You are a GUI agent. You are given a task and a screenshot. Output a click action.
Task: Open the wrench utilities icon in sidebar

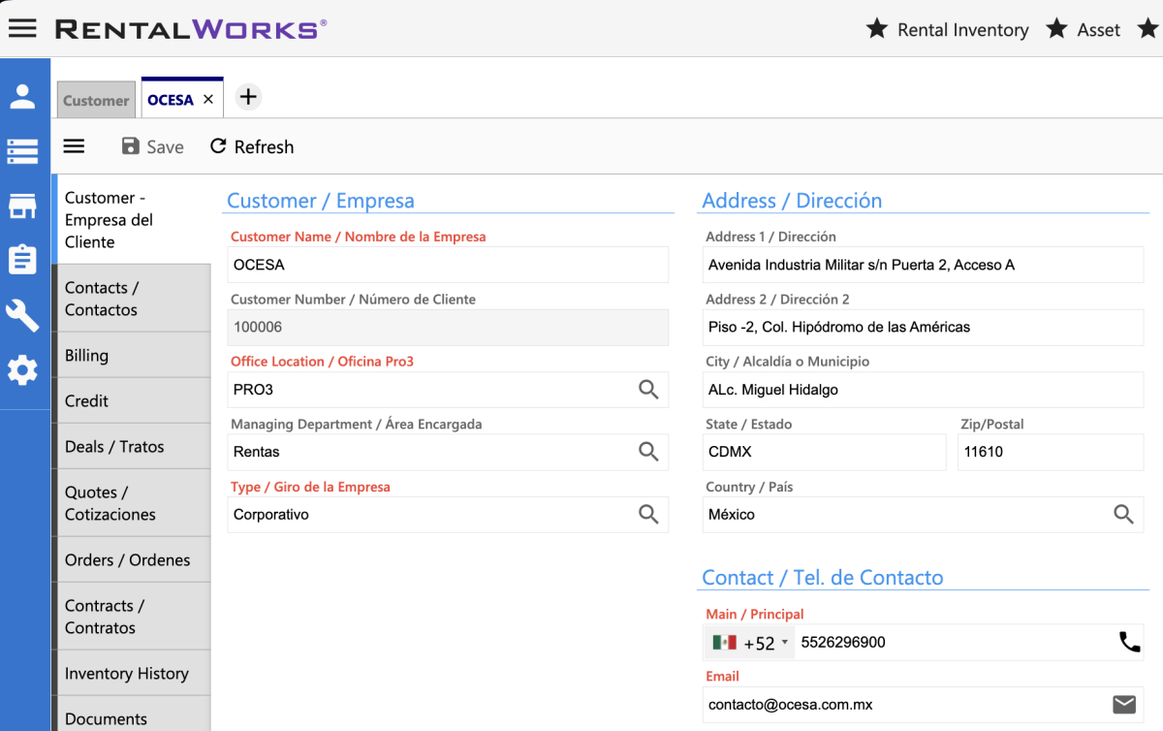click(x=23, y=315)
